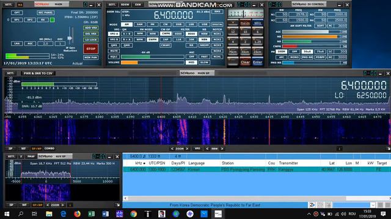Adjust the VOLUME slider
The image size is (391, 219).
153,63
